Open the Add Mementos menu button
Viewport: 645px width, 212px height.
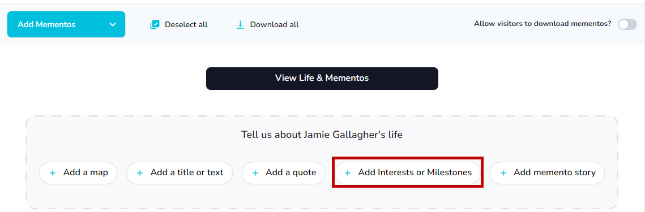(x=66, y=24)
